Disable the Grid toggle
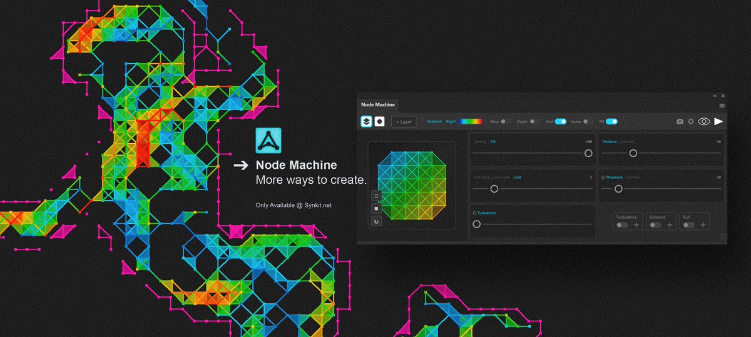Image resolution: width=751 pixels, height=337 pixels. pos(561,121)
